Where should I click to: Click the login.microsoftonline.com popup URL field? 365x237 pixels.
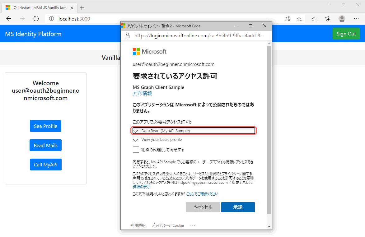pos(199,35)
